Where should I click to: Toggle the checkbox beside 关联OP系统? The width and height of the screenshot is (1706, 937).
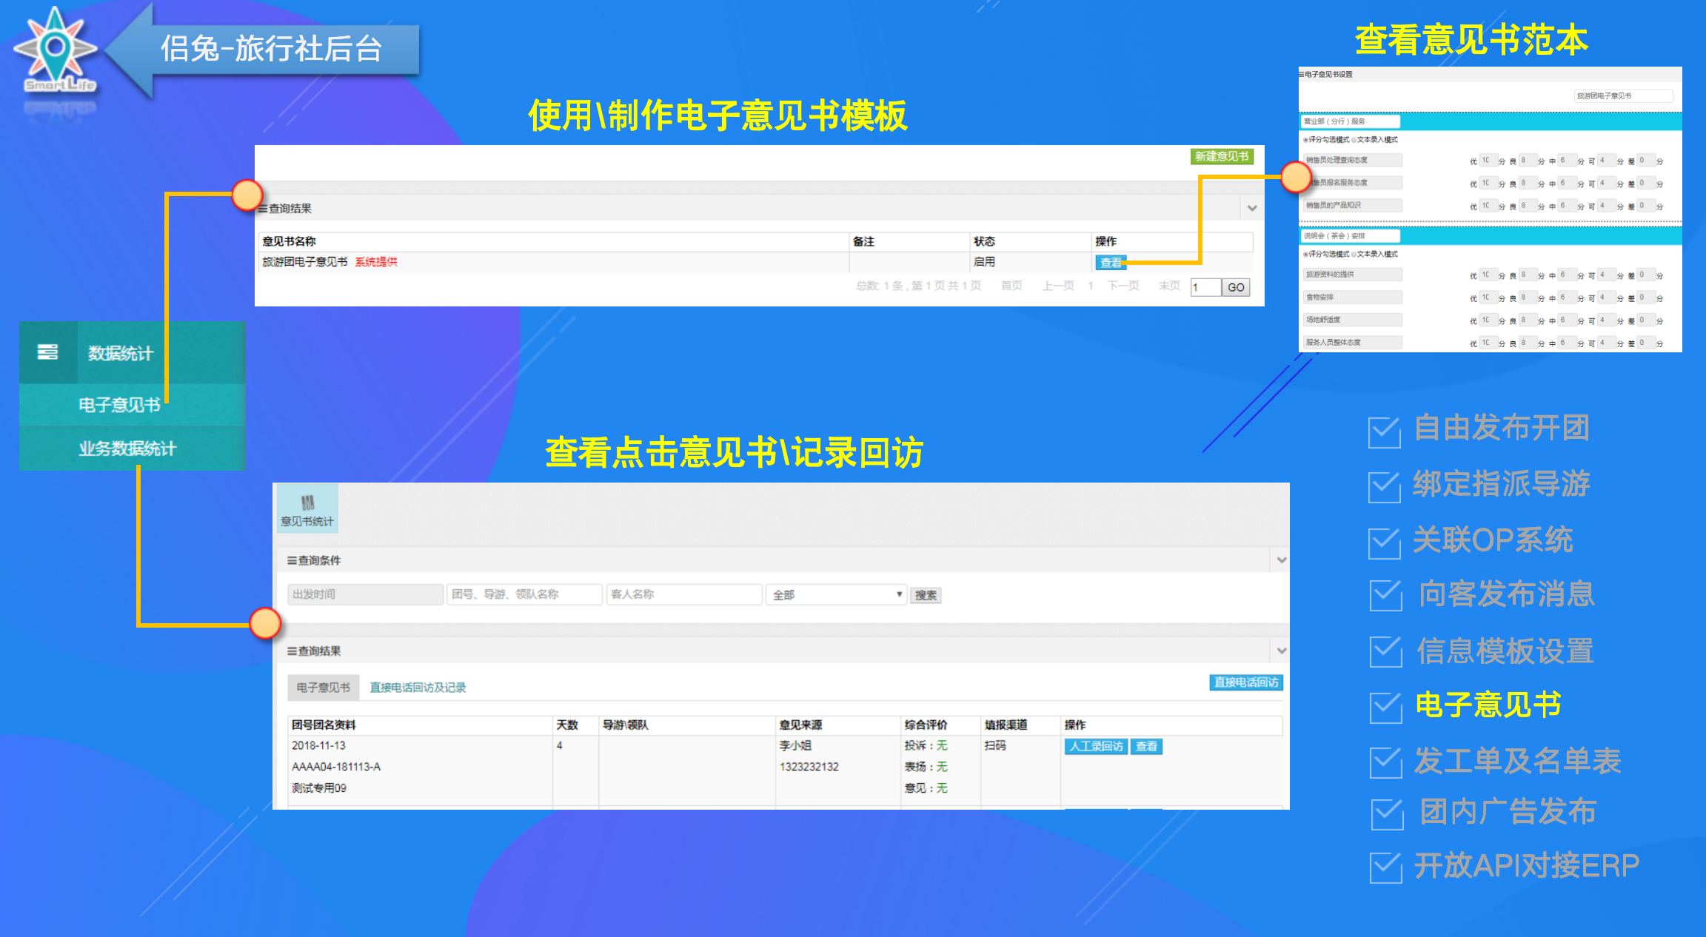point(1385,543)
